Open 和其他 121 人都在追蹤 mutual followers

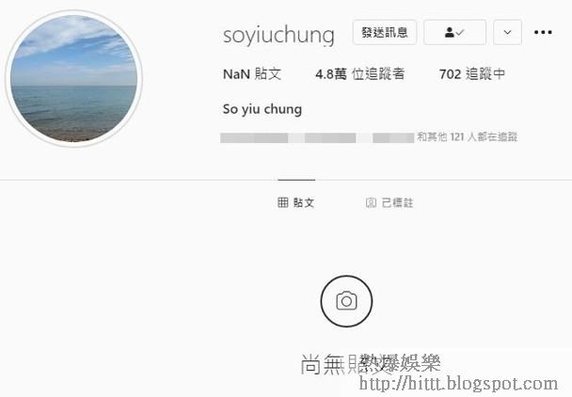coord(468,137)
